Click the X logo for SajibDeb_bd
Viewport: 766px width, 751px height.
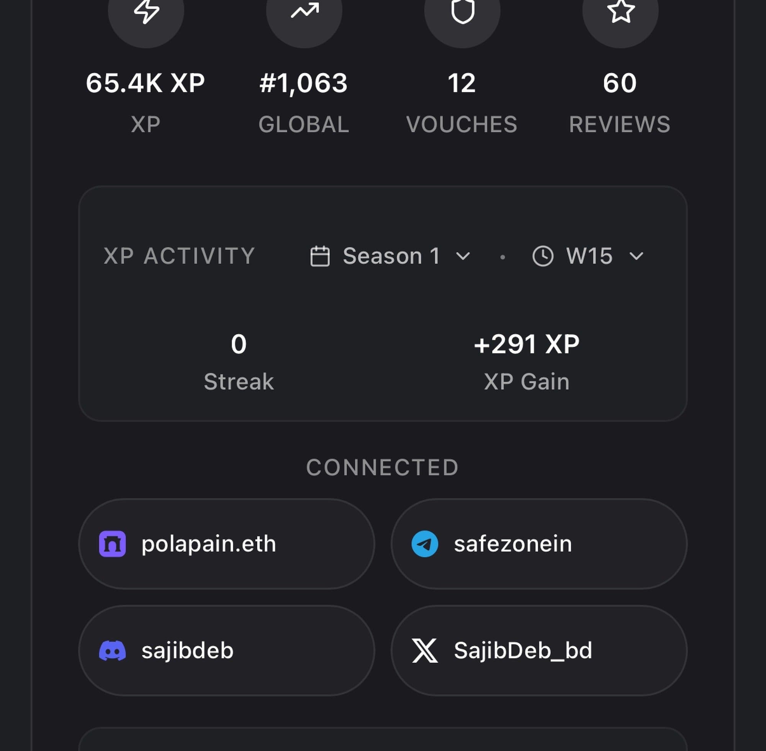tap(425, 651)
